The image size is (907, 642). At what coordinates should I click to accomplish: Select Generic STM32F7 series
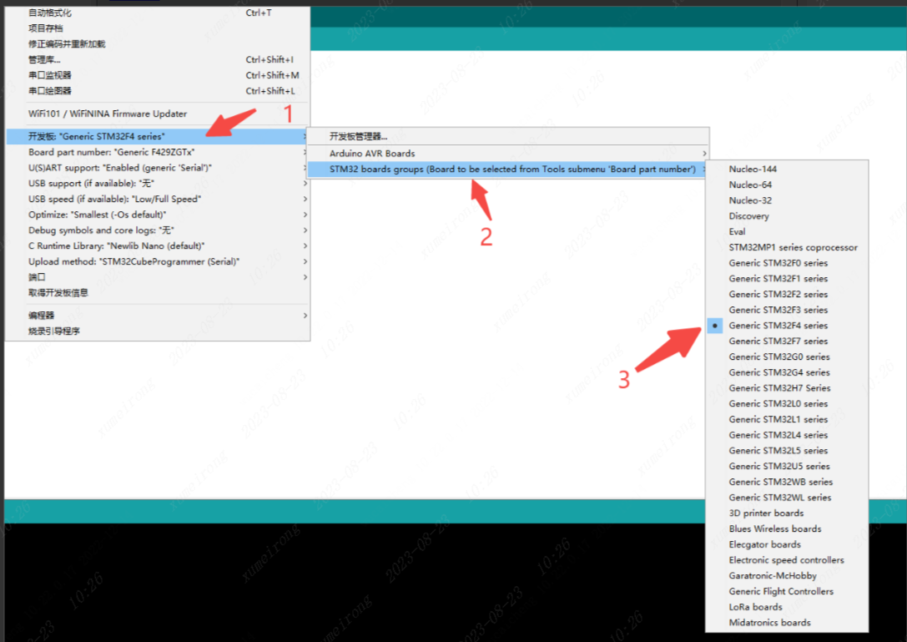[x=787, y=341]
